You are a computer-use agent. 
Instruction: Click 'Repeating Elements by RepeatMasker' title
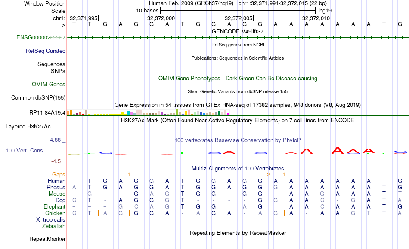pos(238,233)
